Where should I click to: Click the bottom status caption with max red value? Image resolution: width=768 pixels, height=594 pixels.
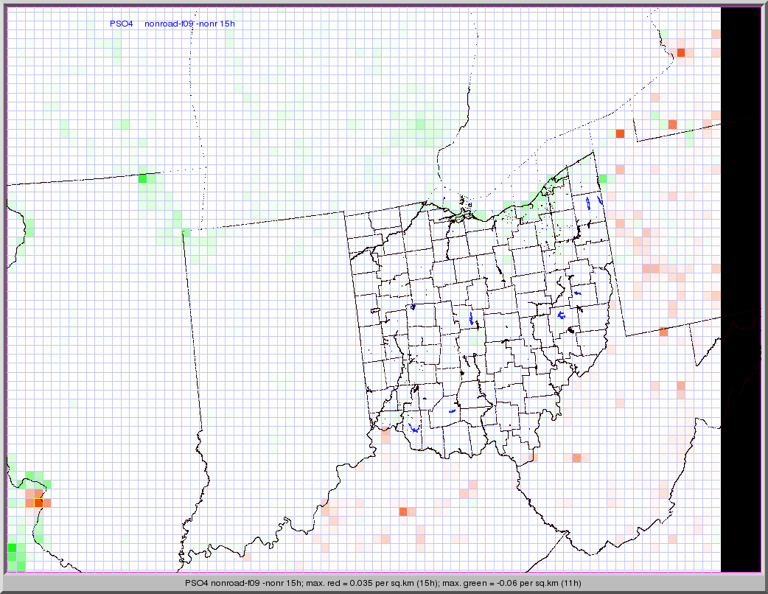click(383, 583)
